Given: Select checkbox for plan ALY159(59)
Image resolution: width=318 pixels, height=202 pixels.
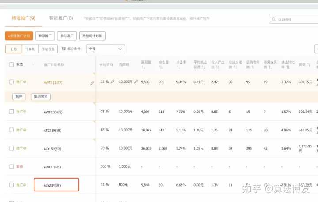Looking at the screenshot, I should click(x=11, y=148).
